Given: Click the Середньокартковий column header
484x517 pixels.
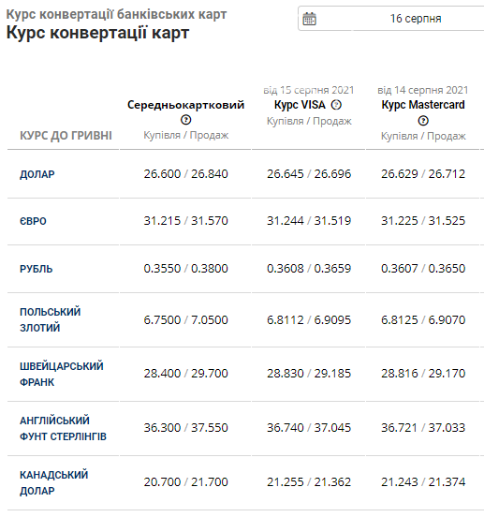Looking at the screenshot, I should tap(185, 105).
